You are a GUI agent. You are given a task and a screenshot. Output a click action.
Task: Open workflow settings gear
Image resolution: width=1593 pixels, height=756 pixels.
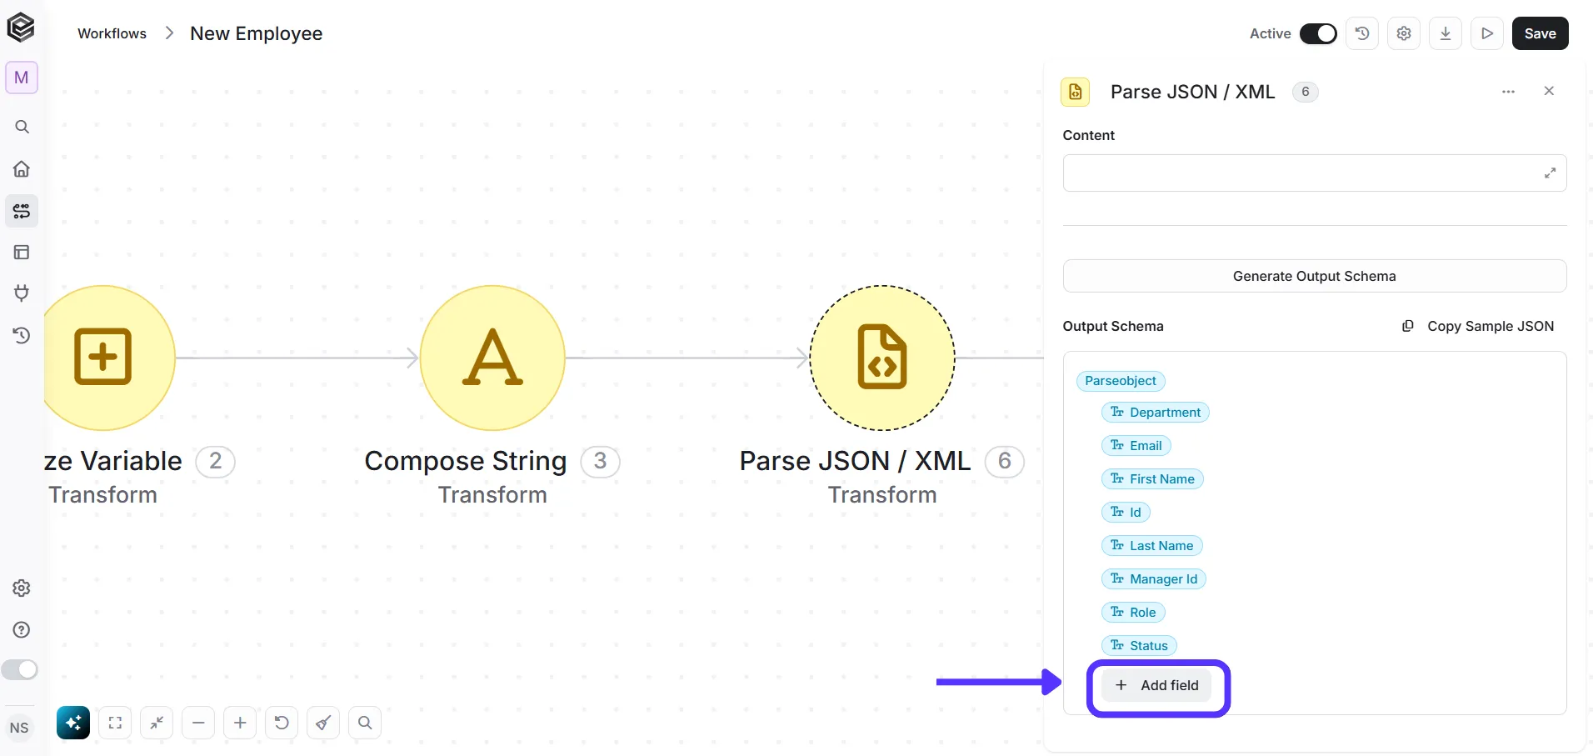coord(1404,33)
